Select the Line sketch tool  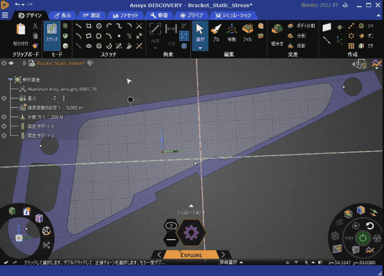coord(79,26)
